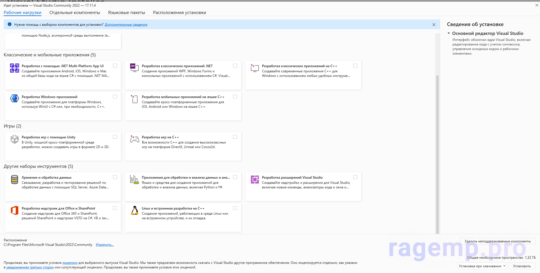540x273 pixels.
Task: Select the Linux C++ workload card title
Action: click(x=173, y=208)
